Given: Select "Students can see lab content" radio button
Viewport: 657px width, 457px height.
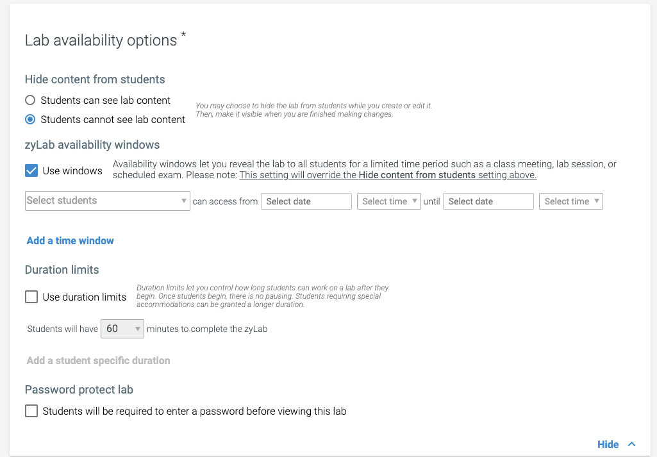Looking at the screenshot, I should pos(30,100).
